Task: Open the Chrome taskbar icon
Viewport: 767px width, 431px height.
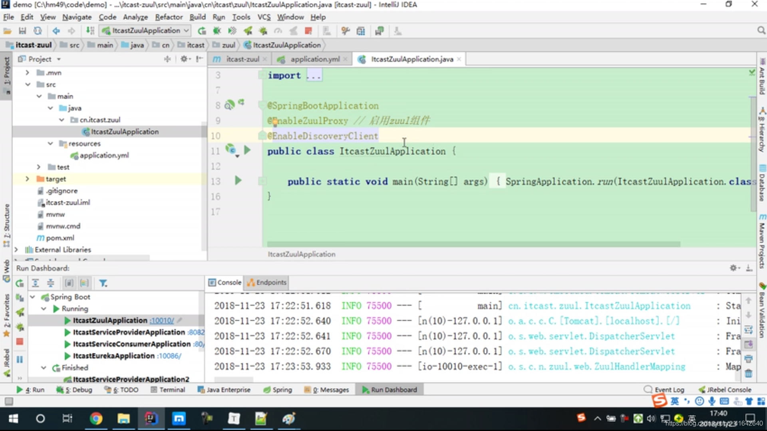Action: [x=96, y=419]
